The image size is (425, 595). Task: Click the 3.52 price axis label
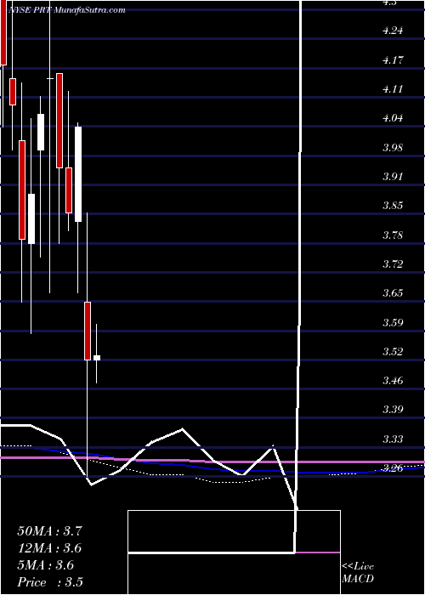pos(393,352)
